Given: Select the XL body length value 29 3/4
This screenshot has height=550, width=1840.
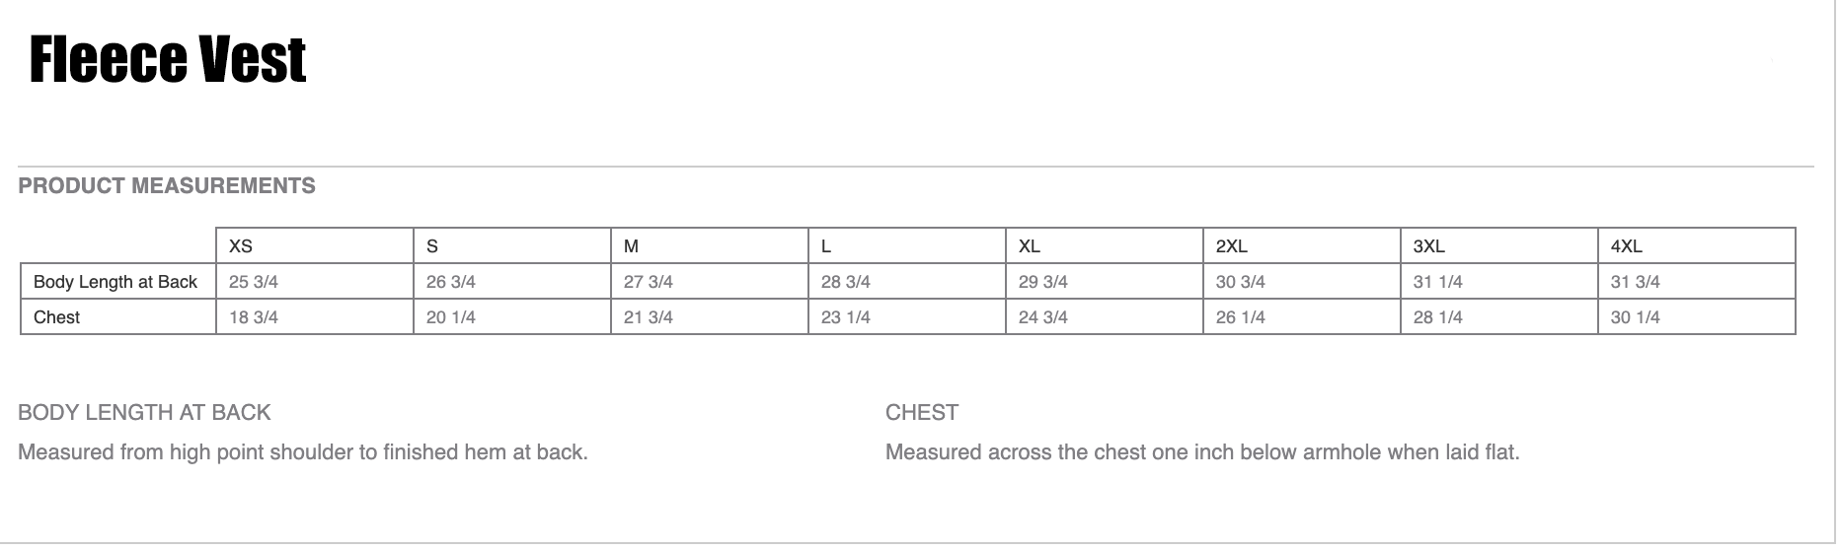Looking at the screenshot, I should pyautogui.click(x=1043, y=282).
